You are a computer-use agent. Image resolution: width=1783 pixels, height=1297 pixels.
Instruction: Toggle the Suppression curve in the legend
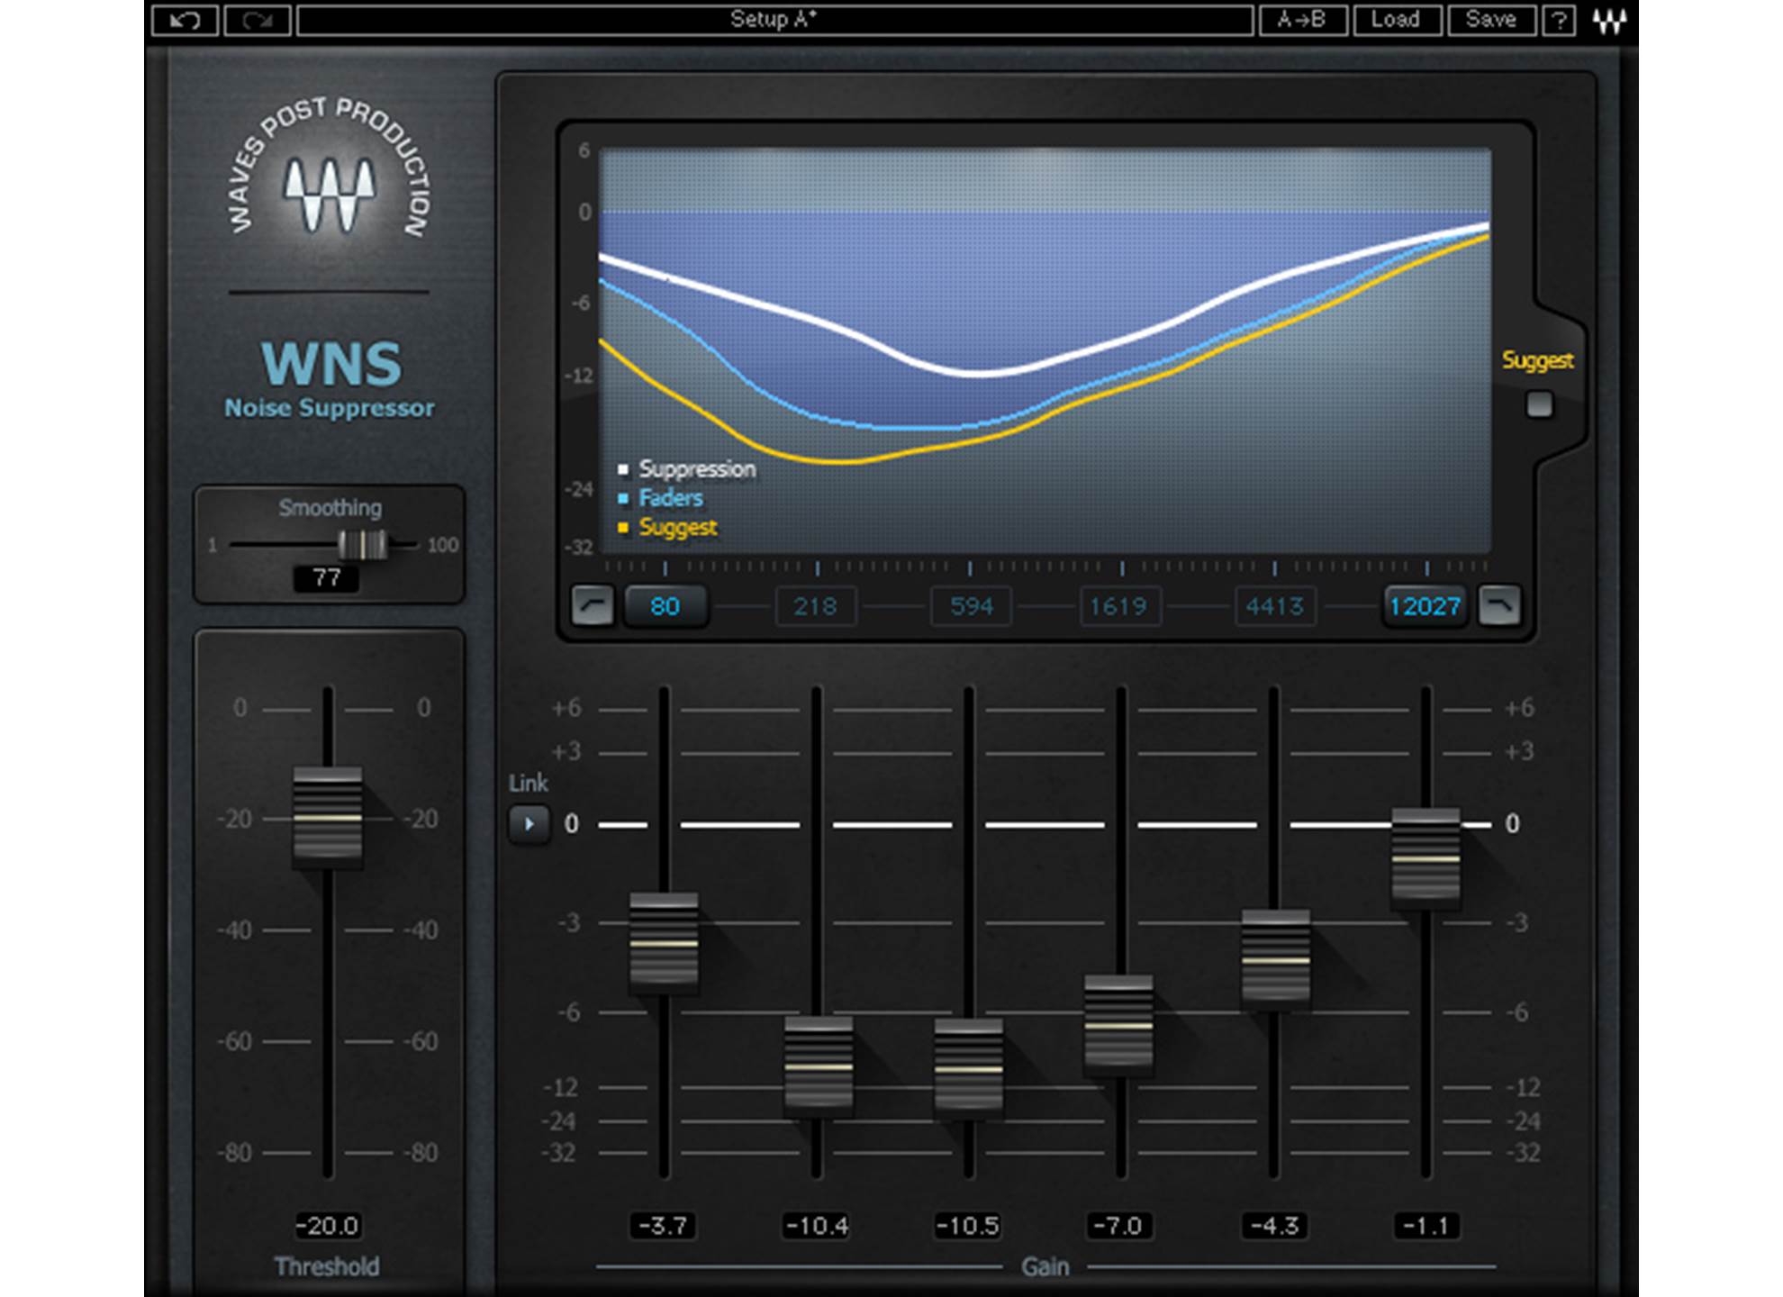tap(693, 468)
